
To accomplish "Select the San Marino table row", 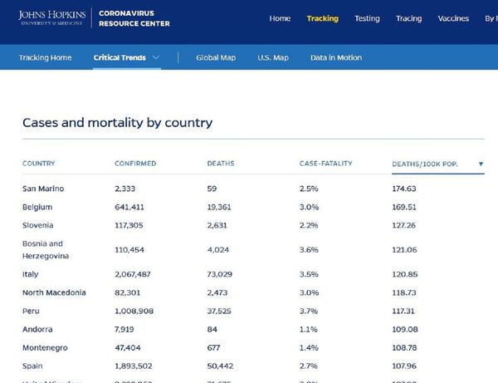I will point(43,189).
